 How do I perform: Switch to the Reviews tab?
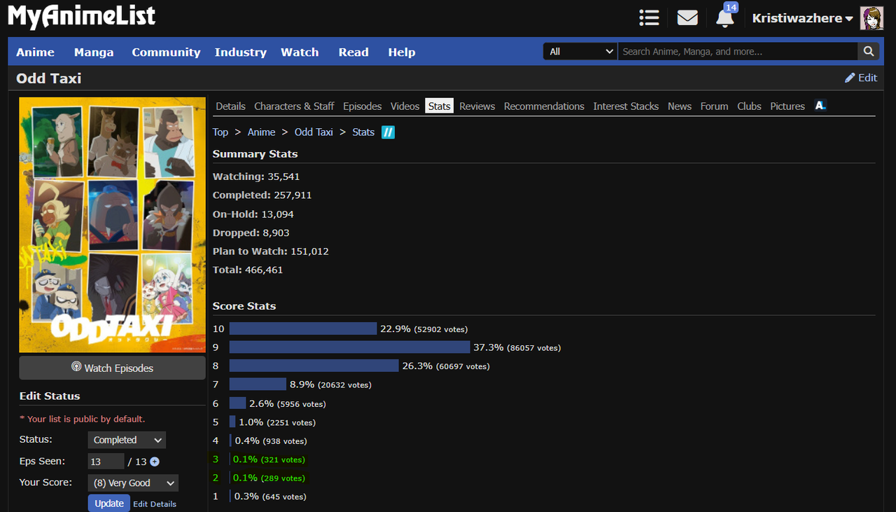[x=477, y=106]
